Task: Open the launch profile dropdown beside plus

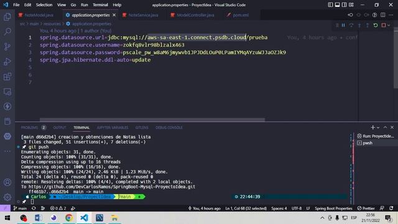Action: pyautogui.click(x=378, y=128)
